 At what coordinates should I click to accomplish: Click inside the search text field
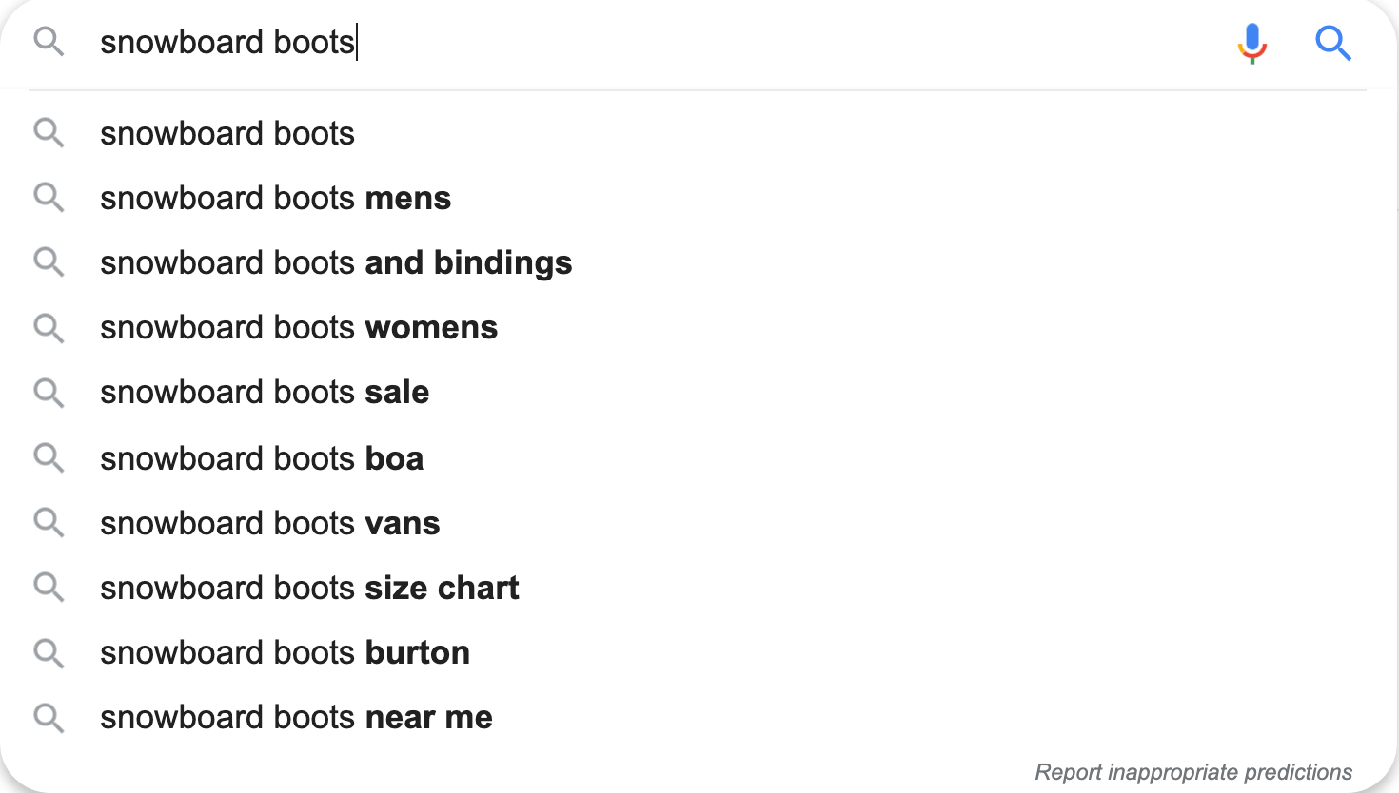click(657, 43)
